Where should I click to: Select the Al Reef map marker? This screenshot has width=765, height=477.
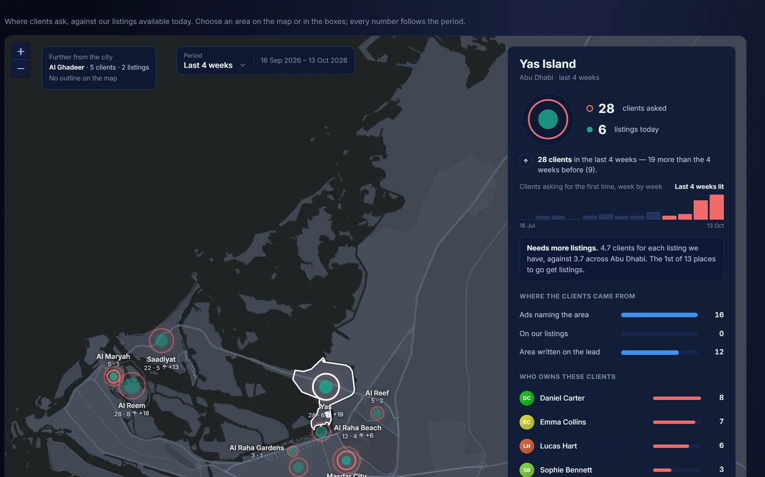[377, 413]
